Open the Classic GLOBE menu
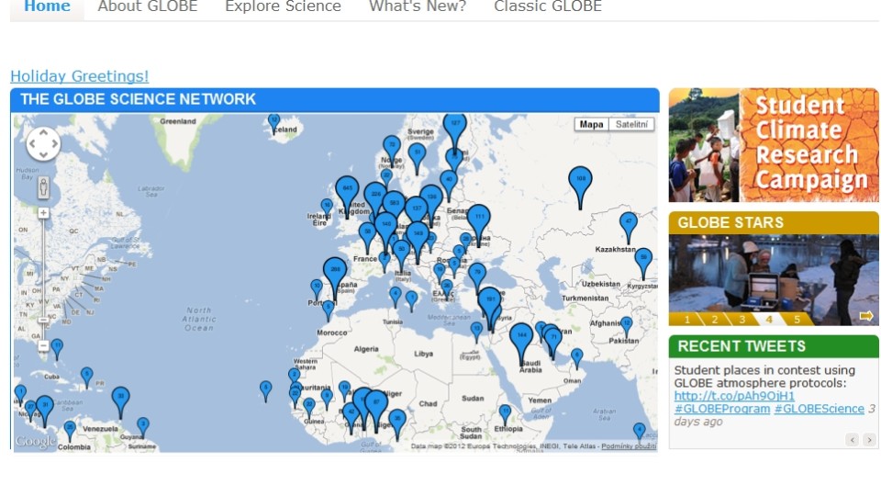881x496 pixels. [x=548, y=6]
